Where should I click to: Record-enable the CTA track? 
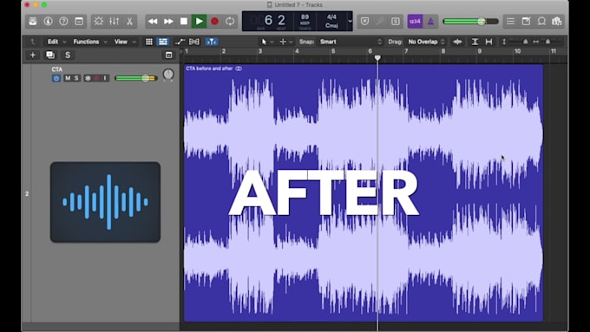click(x=96, y=78)
